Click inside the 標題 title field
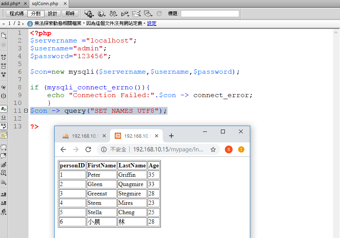The width and height of the screenshot is (340, 238). pos(210,14)
